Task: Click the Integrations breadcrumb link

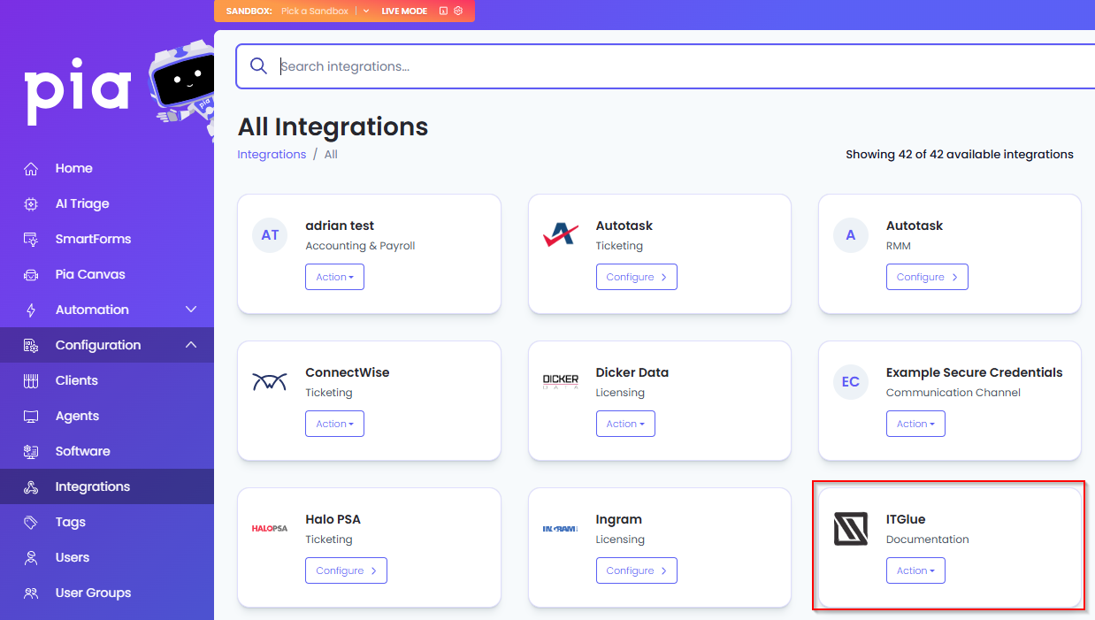Action: point(272,154)
